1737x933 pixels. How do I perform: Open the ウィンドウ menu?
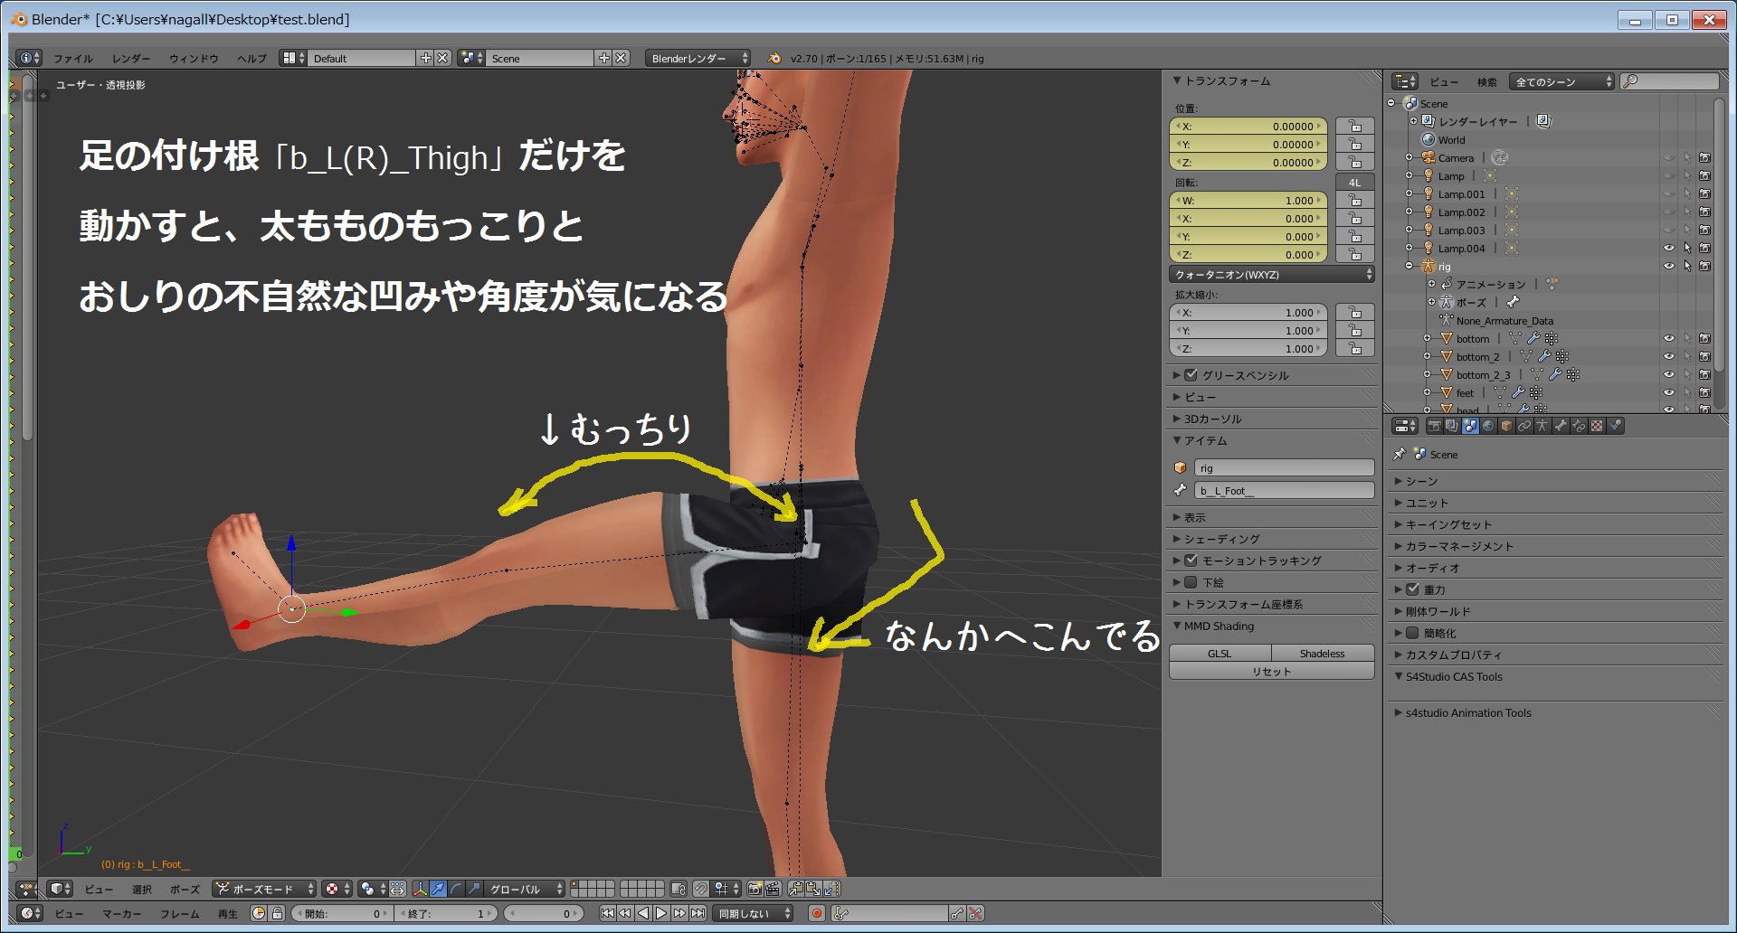(194, 58)
